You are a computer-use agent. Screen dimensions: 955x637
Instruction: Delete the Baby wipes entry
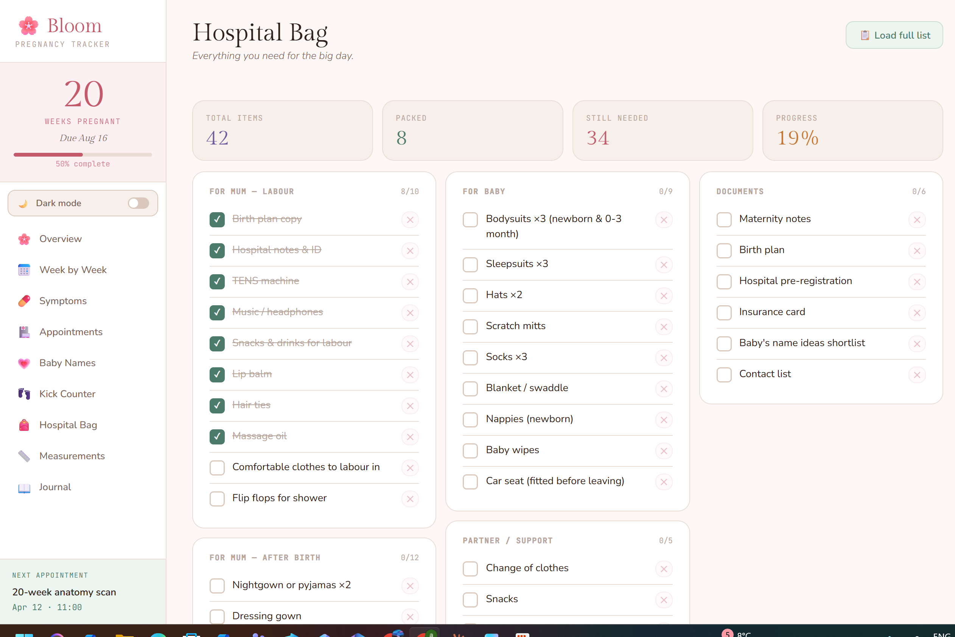coord(664,451)
